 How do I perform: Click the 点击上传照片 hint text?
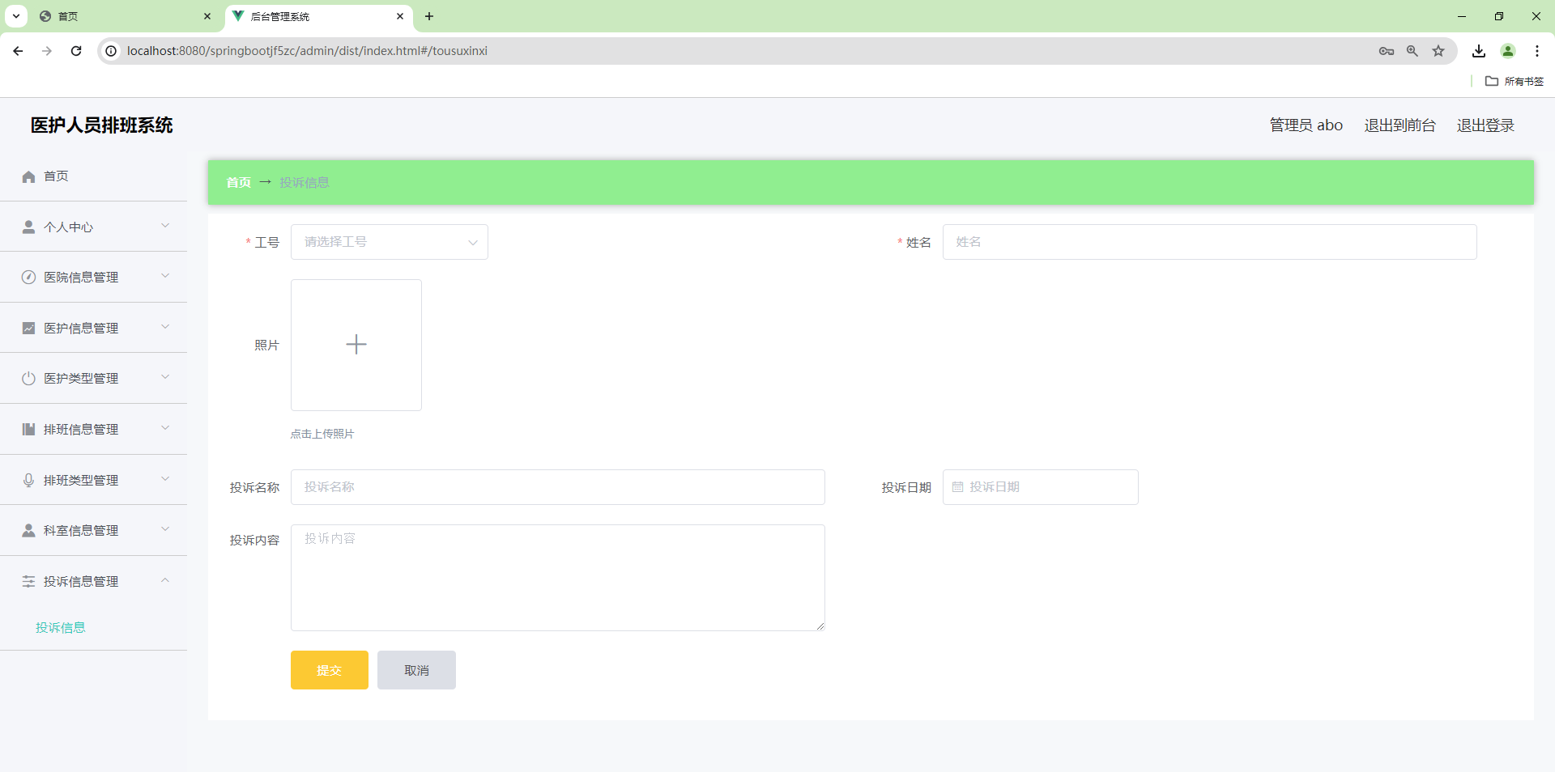click(322, 434)
